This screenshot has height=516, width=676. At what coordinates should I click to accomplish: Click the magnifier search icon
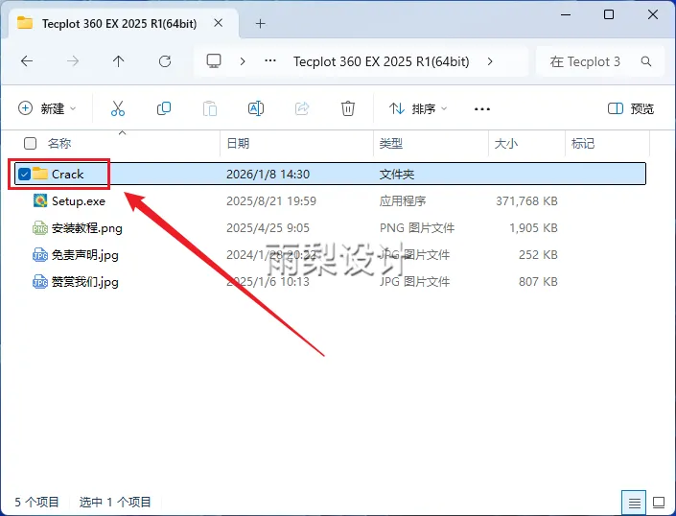[646, 61]
